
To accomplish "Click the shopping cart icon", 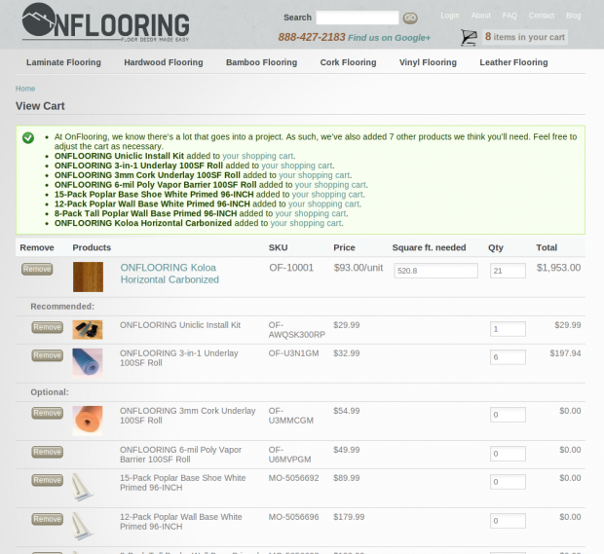I will (470, 37).
